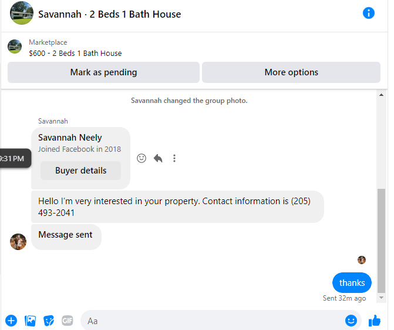Click the scrollbar up arrow
The width and height of the screenshot is (394, 330).
(x=381, y=95)
